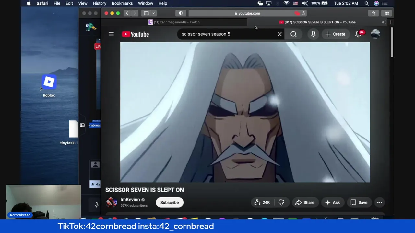Viewport: 415px width, 233px height.
Task: Open the battery status menu
Action: pos(320,3)
